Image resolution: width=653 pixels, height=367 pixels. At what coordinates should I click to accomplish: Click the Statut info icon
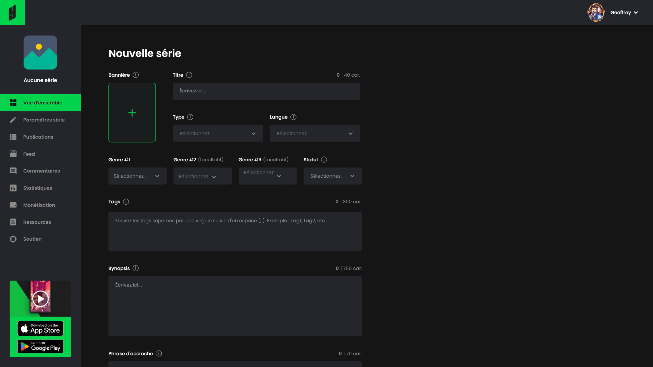click(324, 160)
